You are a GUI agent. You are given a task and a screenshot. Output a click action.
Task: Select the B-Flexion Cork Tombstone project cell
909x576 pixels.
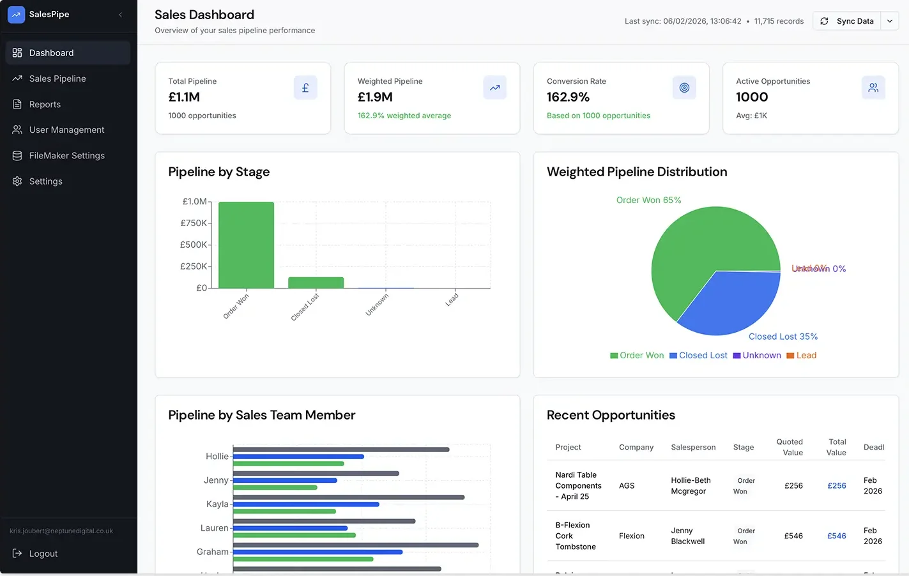[x=576, y=536]
